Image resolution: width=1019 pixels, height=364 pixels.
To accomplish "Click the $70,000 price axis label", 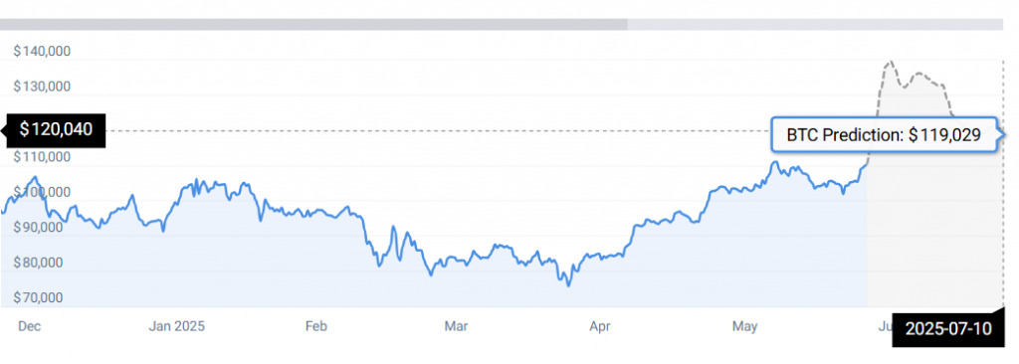I will click(39, 297).
